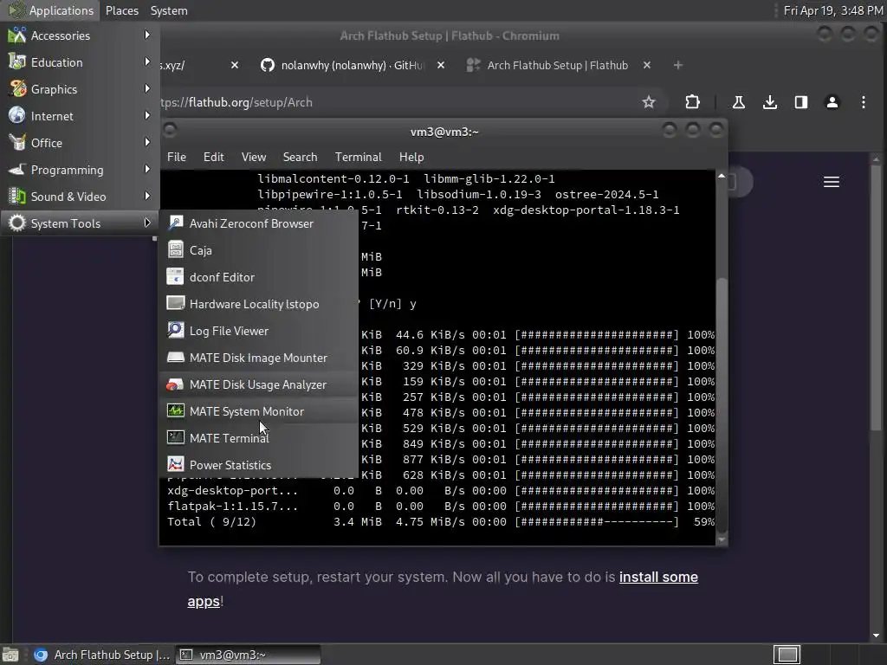Screen dimensions: 887x665
Task: Click the panel clock showing Fri Apr 19
Action: 832,10
